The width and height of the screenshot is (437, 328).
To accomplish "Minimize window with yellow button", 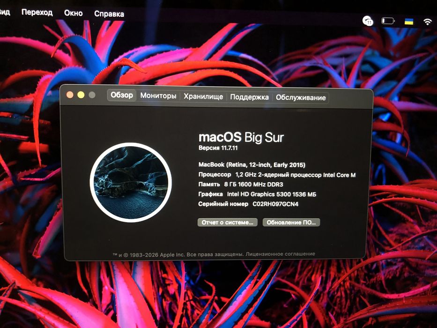I will [81, 95].
